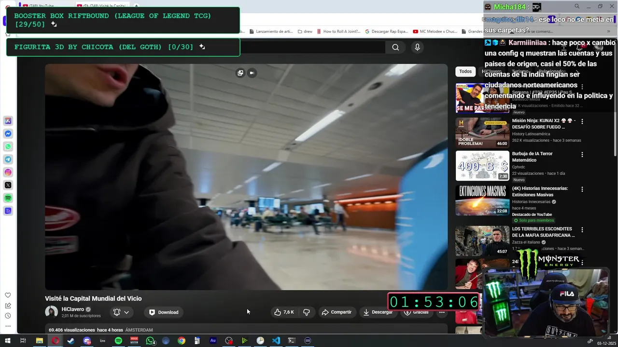Image resolution: width=618 pixels, height=347 pixels.
Task: Open the Mafia Sudafricana video thumbnail
Action: pyautogui.click(x=482, y=240)
